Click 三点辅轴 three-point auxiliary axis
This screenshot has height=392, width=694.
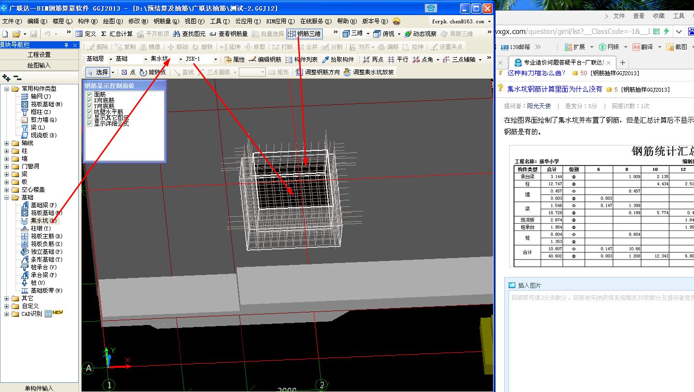tap(459, 60)
